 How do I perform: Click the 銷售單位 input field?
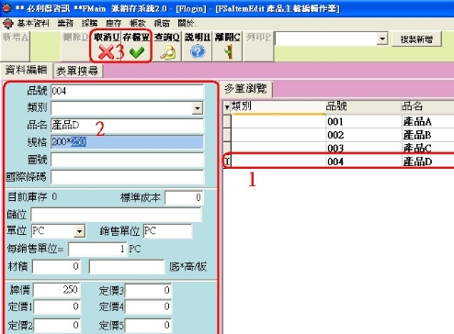click(x=168, y=231)
